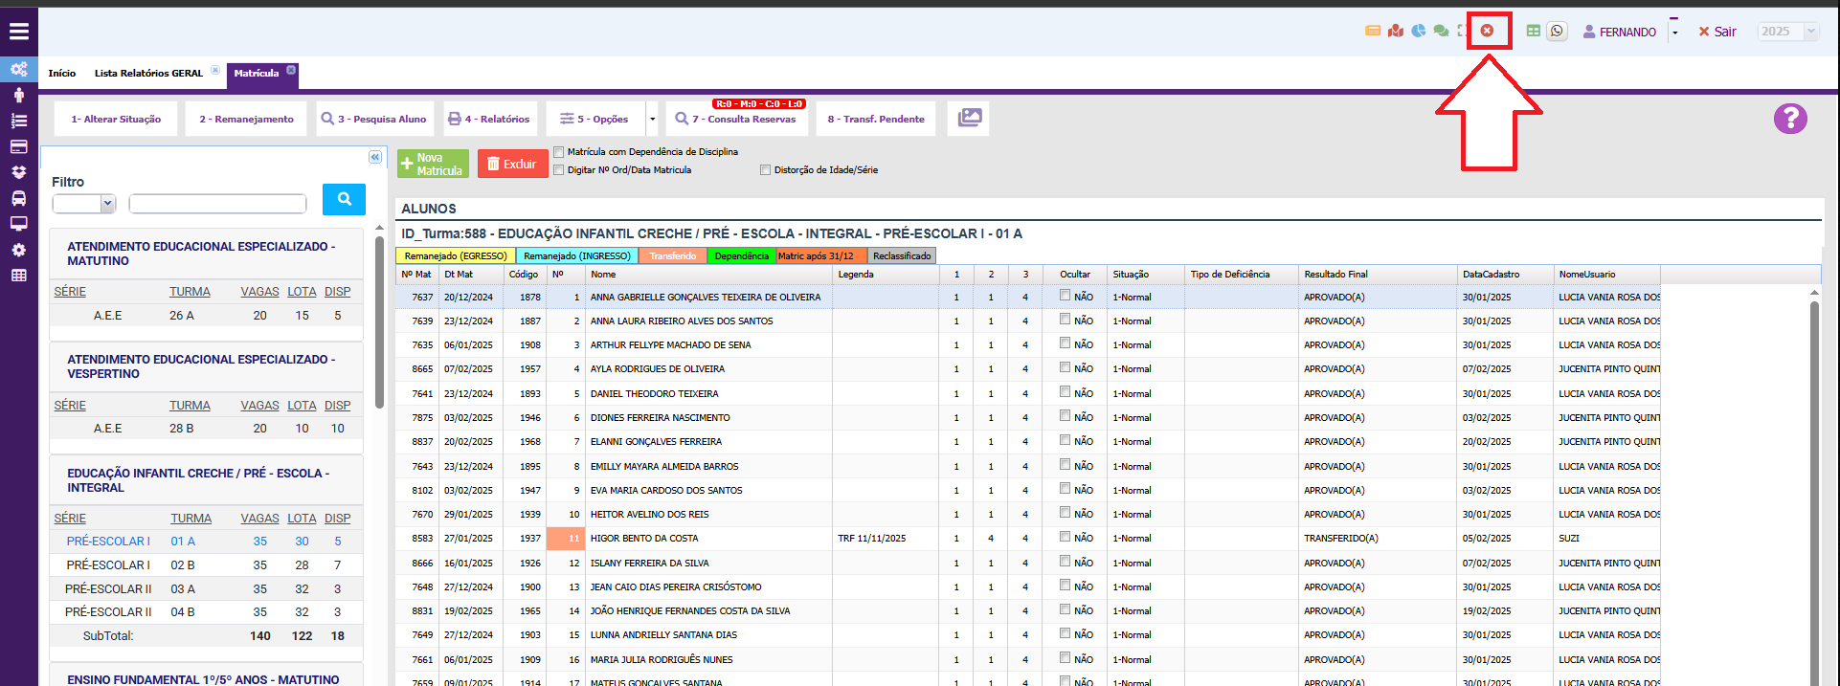Click the blue filter search button
1840x686 pixels.
pyautogui.click(x=344, y=199)
